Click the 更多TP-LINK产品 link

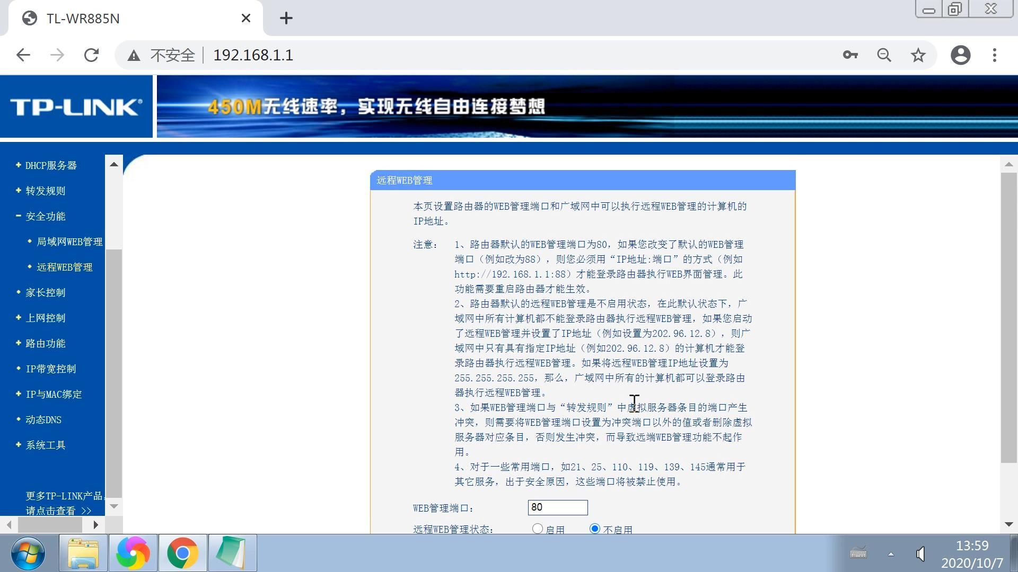(64, 496)
